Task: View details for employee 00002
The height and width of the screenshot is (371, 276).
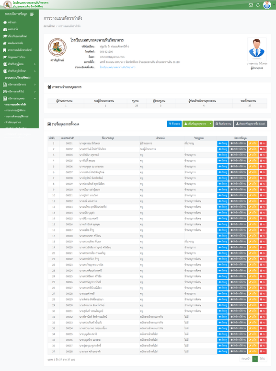Action: point(223,149)
